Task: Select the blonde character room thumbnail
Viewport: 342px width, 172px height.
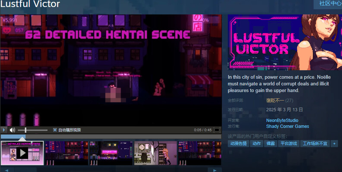Action: [x=155, y=153]
